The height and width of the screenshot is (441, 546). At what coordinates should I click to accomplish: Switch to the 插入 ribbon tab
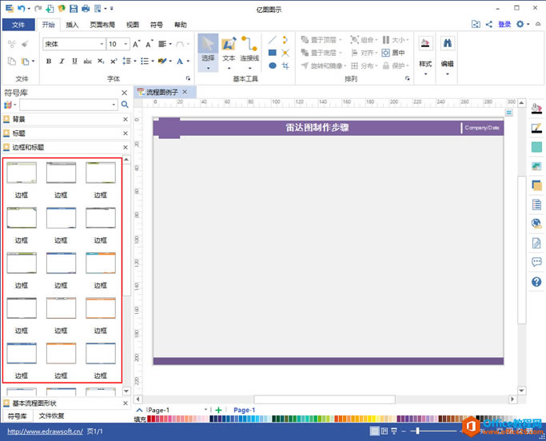(72, 25)
